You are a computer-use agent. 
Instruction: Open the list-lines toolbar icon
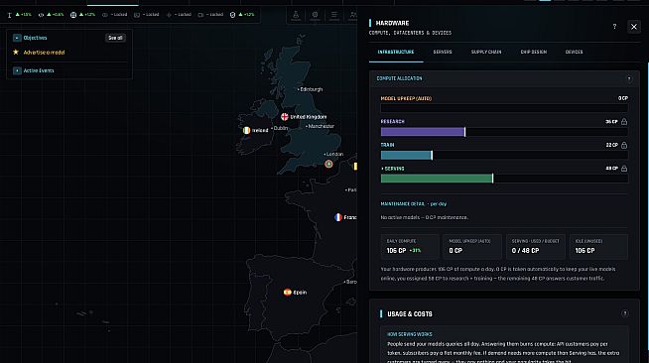click(334, 16)
